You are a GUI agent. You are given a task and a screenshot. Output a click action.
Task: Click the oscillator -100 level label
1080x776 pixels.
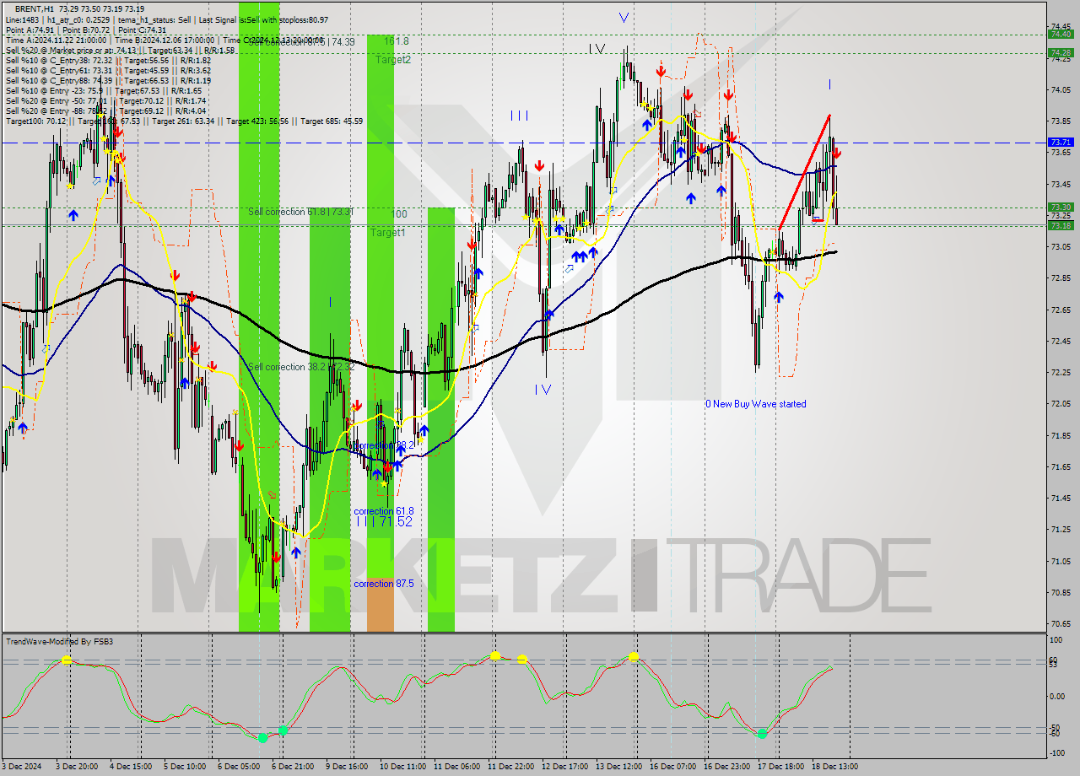(1058, 752)
